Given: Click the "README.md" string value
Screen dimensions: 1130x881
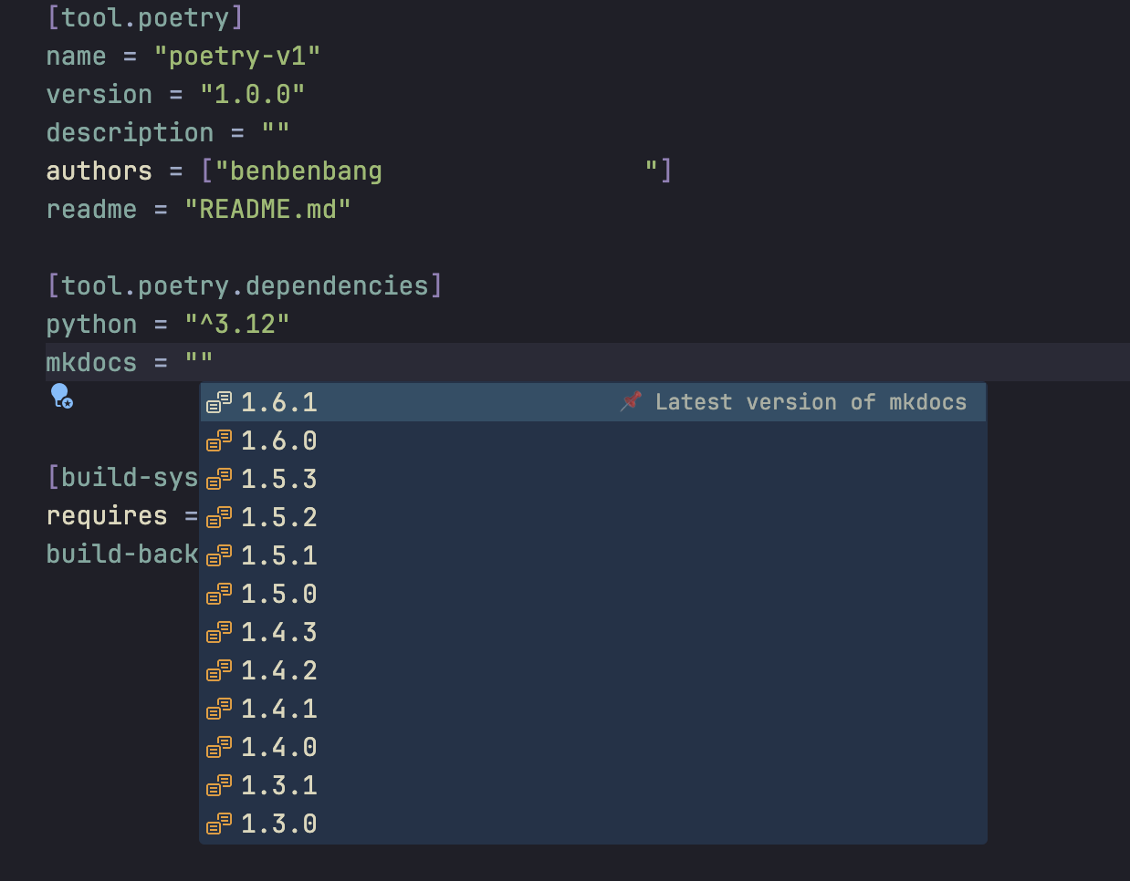Looking at the screenshot, I should click(267, 209).
